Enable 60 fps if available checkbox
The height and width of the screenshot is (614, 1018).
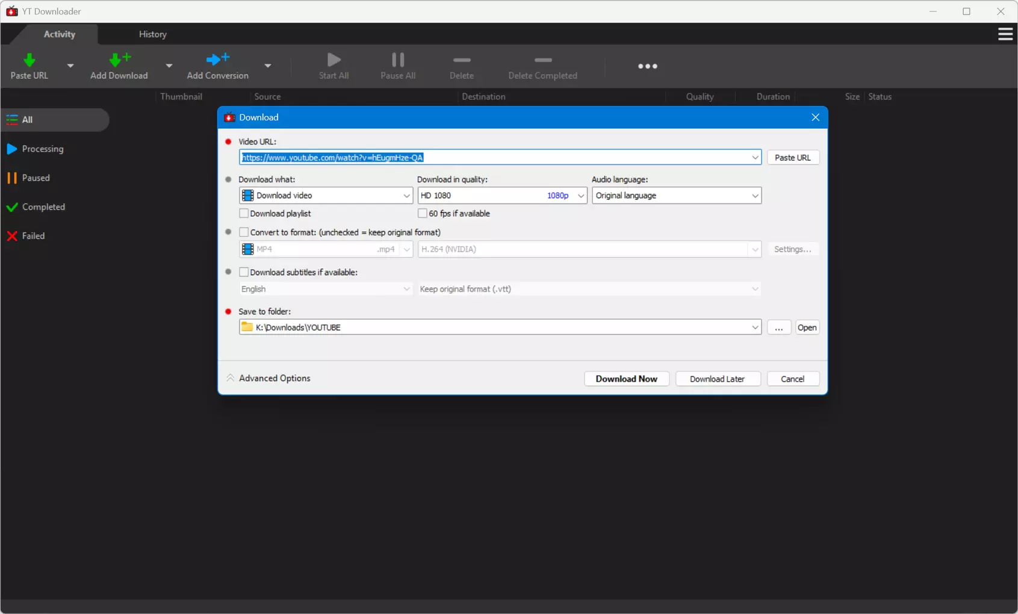[x=423, y=213]
